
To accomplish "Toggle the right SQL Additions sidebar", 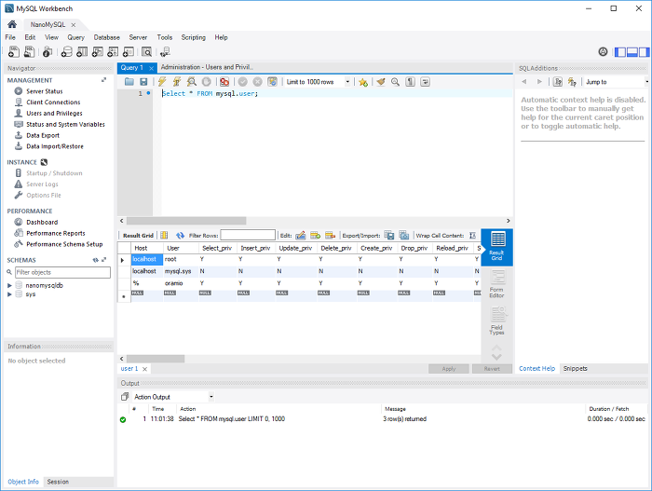I will [x=645, y=52].
